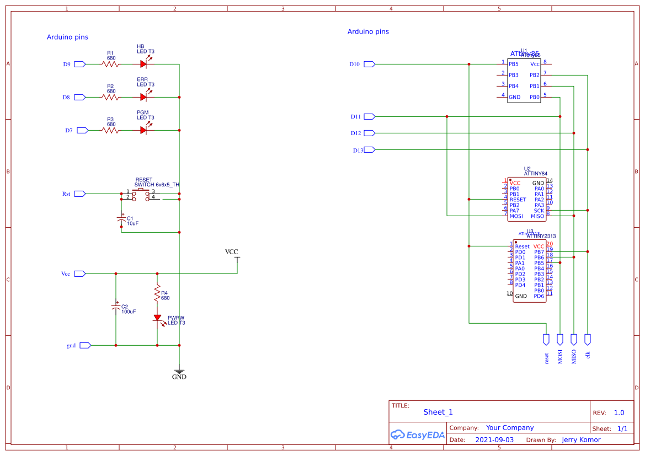Click the MOSI pin label on ATTINY84
645x456 pixels.
pyautogui.click(x=516, y=216)
